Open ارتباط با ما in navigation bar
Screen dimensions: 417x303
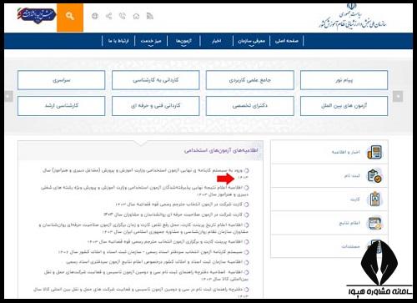click(x=118, y=41)
